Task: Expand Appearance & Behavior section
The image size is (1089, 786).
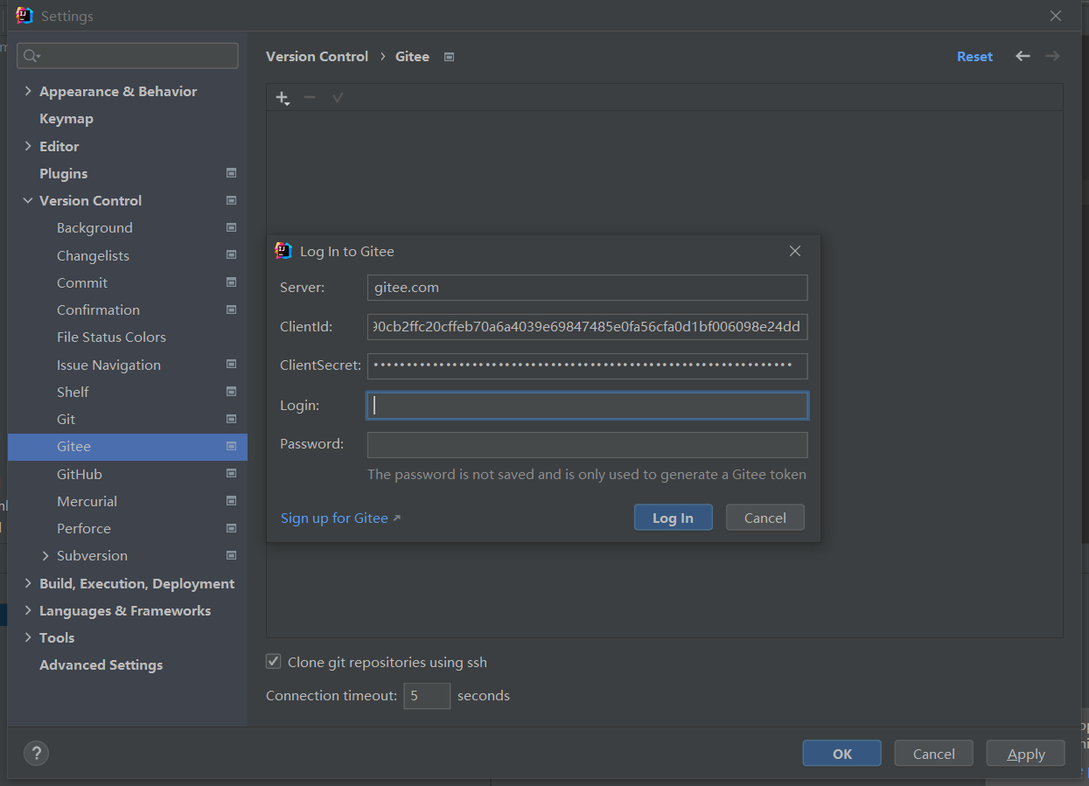Action: pyautogui.click(x=28, y=91)
